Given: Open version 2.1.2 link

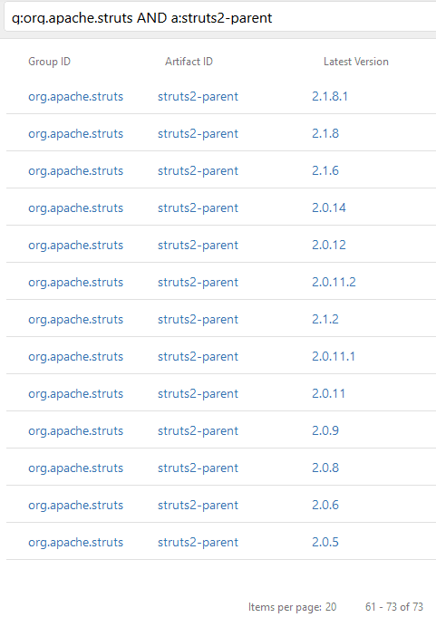Looking at the screenshot, I should (325, 320).
